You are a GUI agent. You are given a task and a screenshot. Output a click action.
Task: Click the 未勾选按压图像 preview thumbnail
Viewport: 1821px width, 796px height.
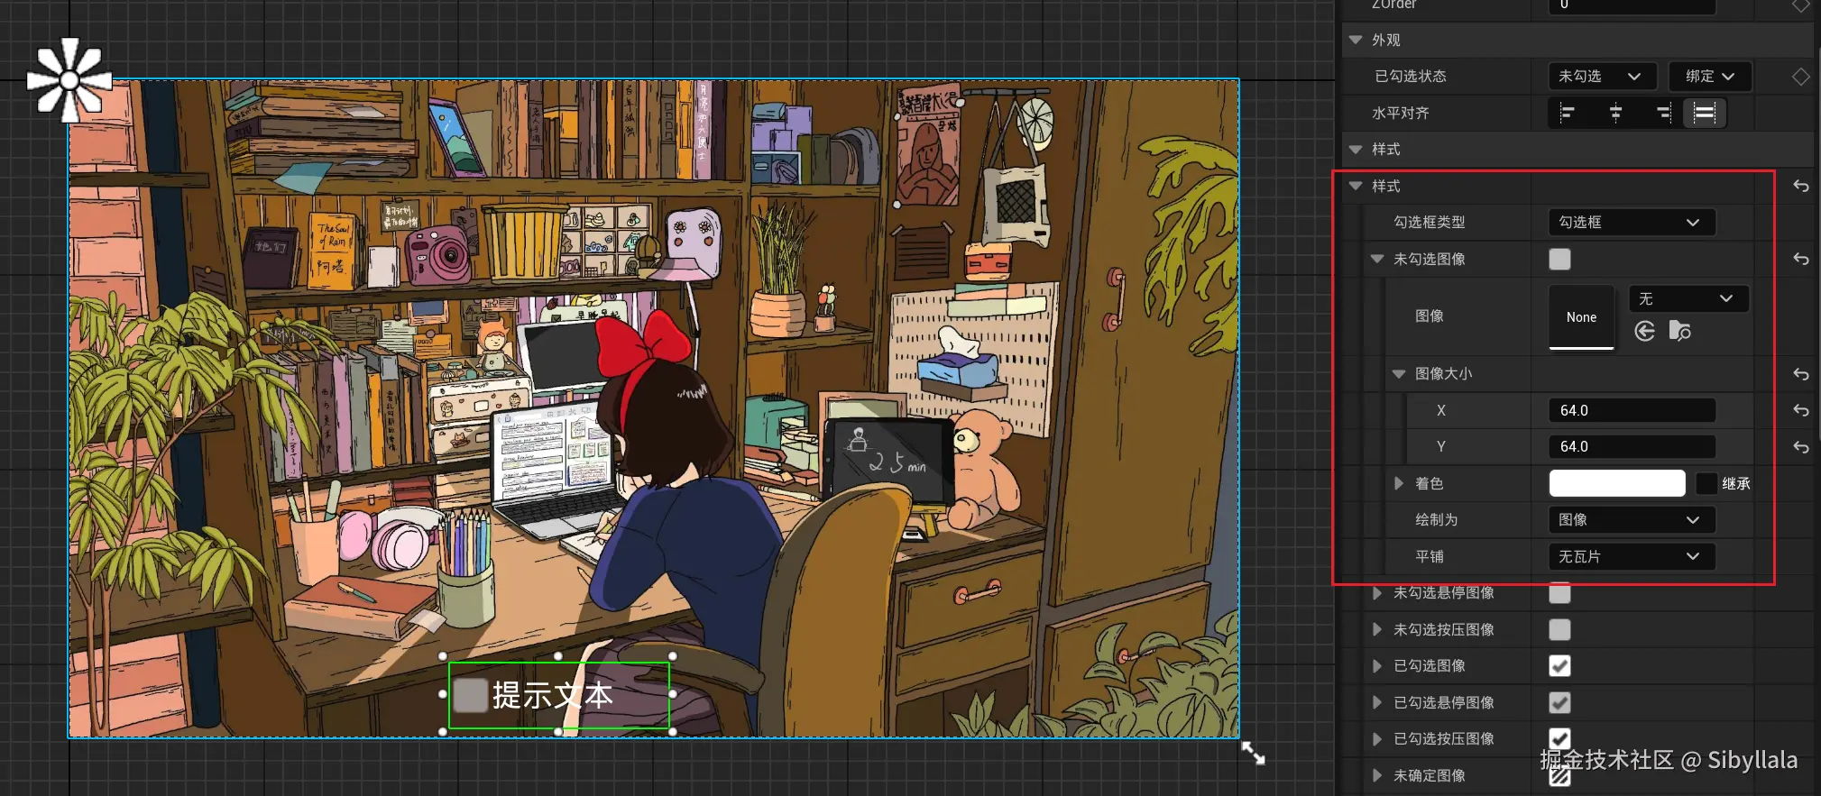tap(1559, 629)
